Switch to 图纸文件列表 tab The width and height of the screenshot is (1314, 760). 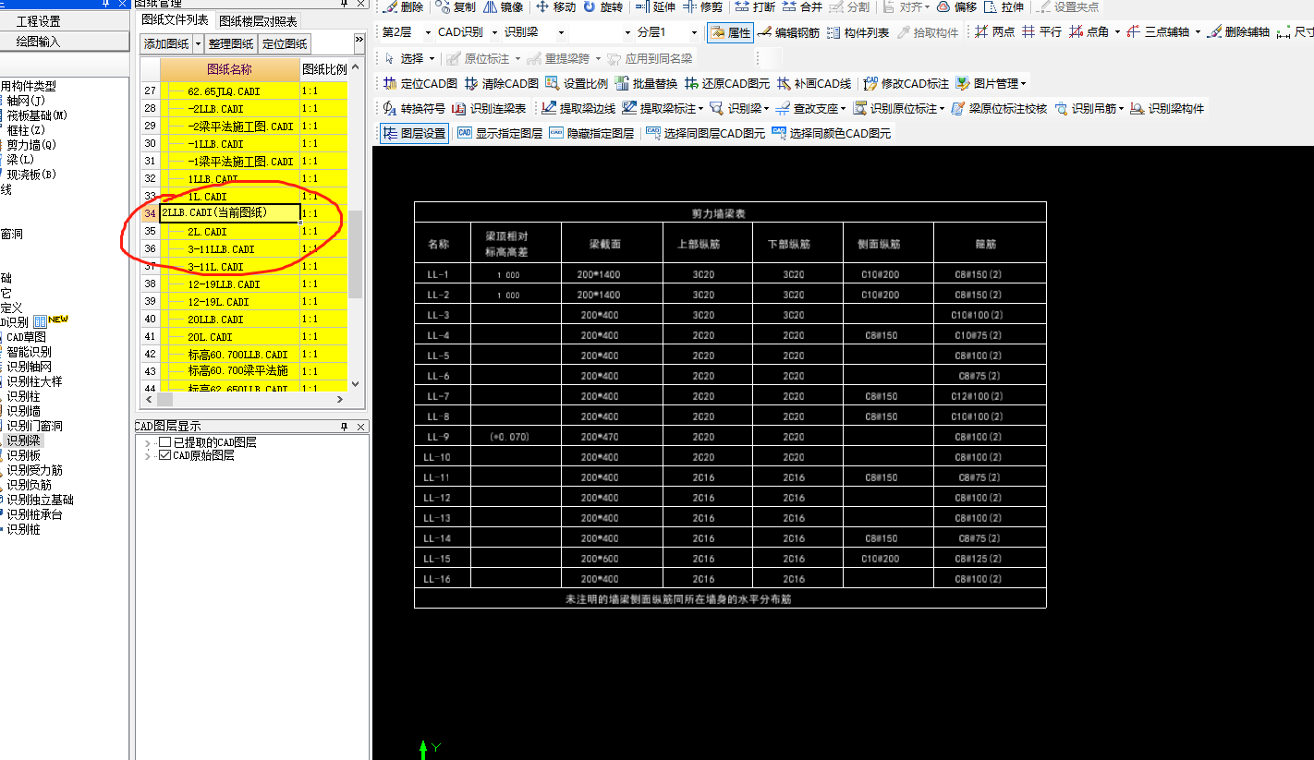coord(175,20)
